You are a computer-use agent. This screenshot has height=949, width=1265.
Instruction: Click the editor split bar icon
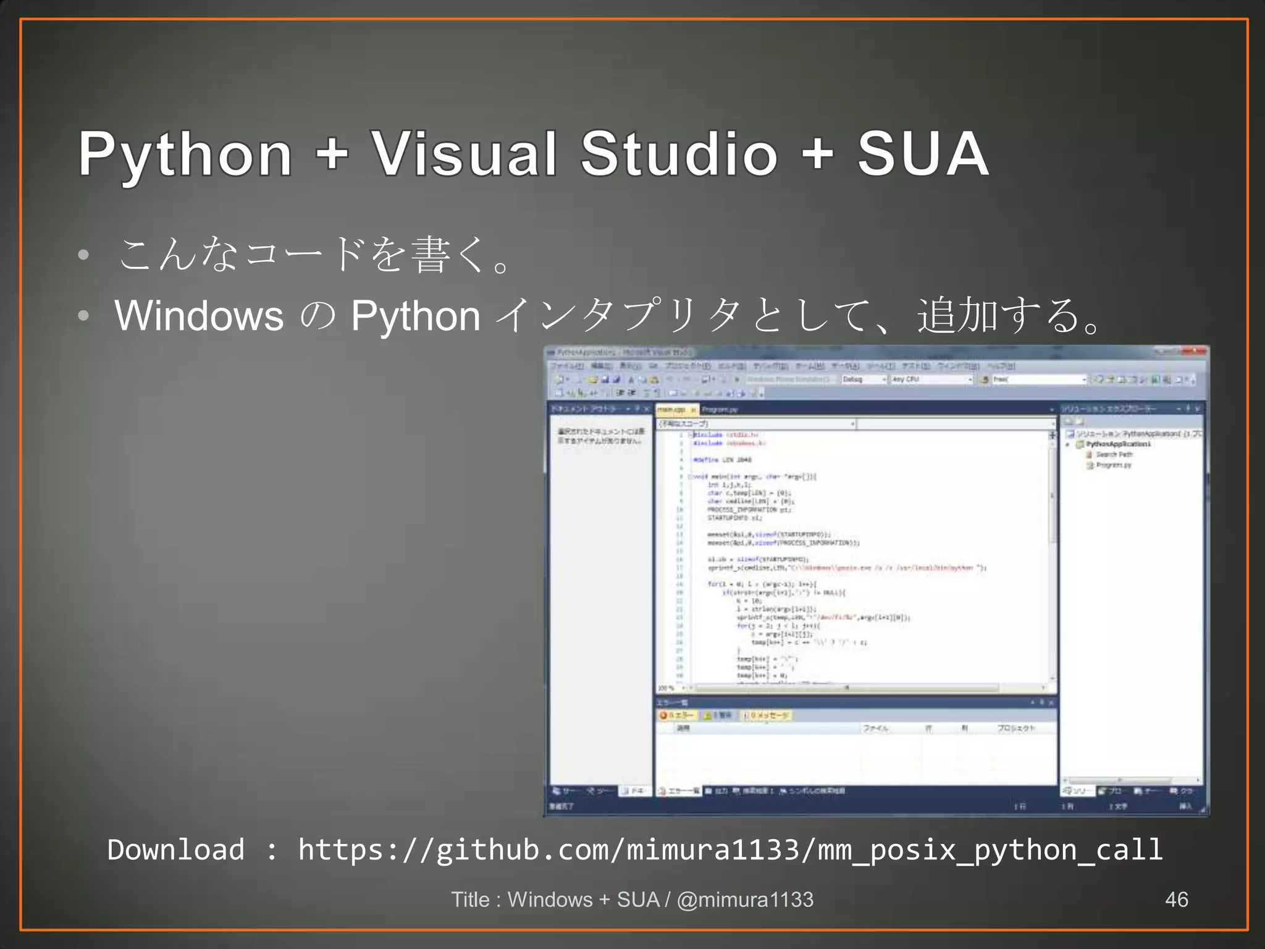(1053, 435)
